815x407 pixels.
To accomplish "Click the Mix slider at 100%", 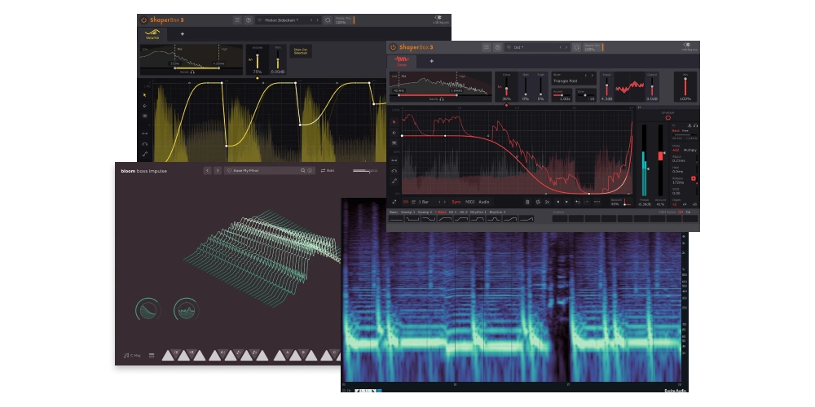I will pyautogui.click(x=685, y=85).
